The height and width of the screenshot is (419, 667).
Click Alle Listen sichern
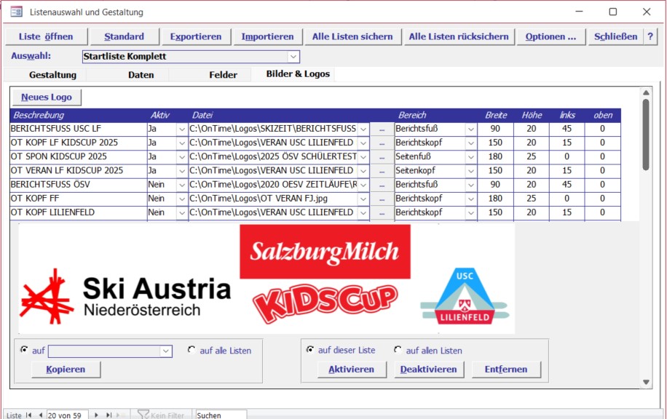tap(352, 36)
